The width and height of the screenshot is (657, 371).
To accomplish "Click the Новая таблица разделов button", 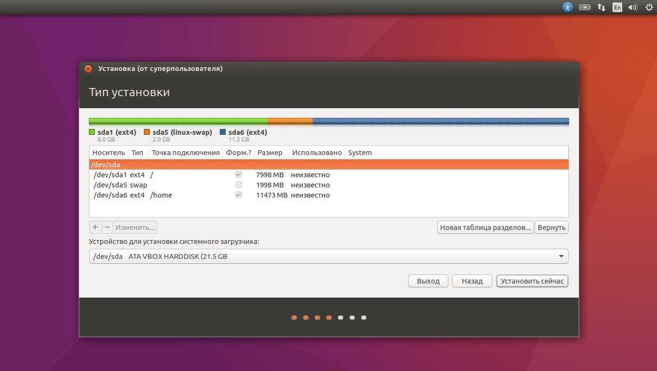I will click(x=485, y=227).
